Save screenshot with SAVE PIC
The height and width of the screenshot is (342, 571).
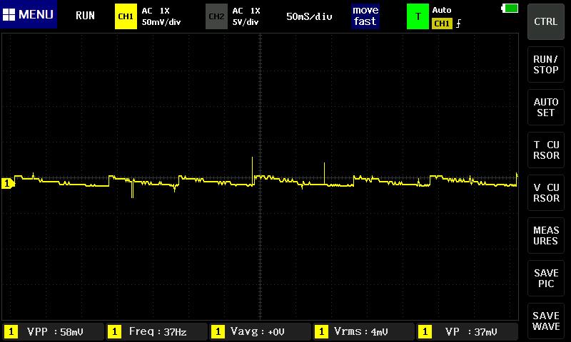tap(545, 278)
